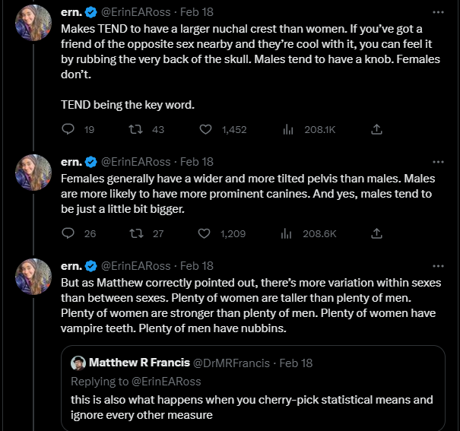Like the tweet with 1,209 likes
Screen dimensions: 460x431
tap(204, 233)
